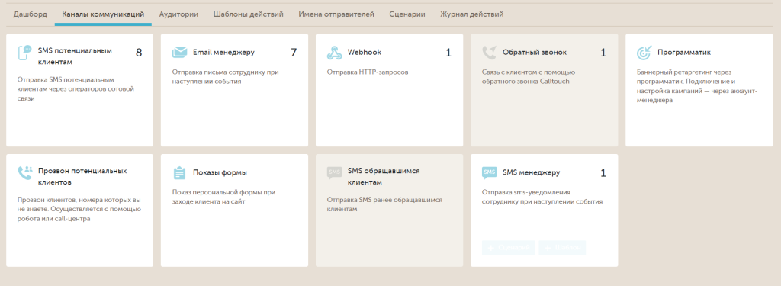
Task: Open the SMS менеджеру card title
Action: pos(531,172)
